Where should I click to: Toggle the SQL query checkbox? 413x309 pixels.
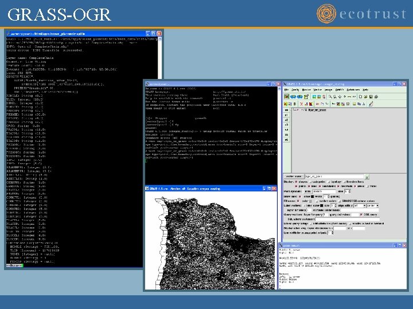[x=361, y=215]
